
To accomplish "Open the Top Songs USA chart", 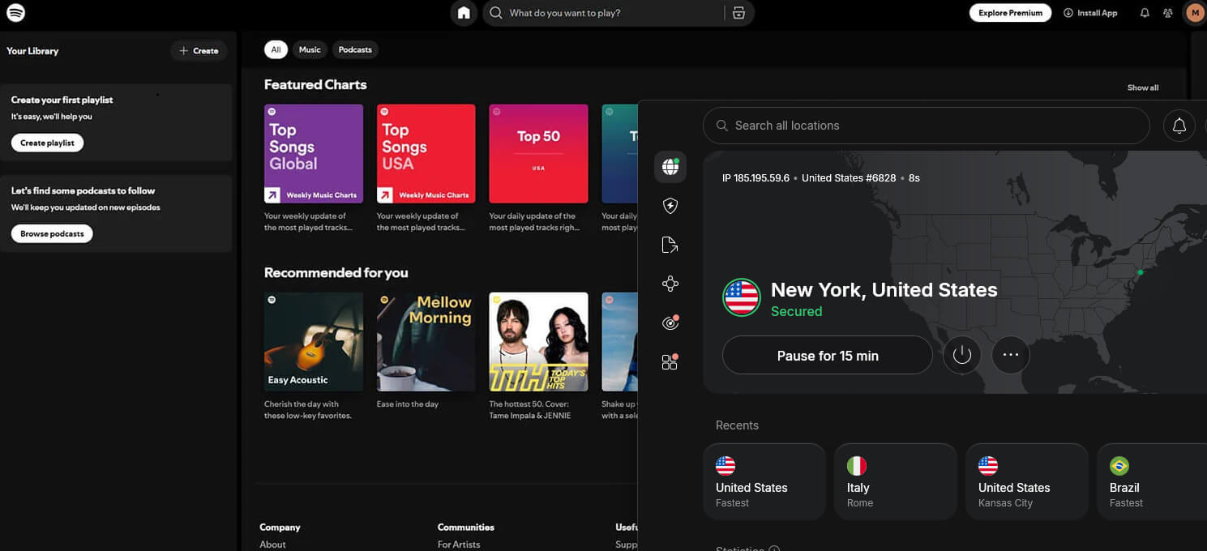I will [x=426, y=153].
